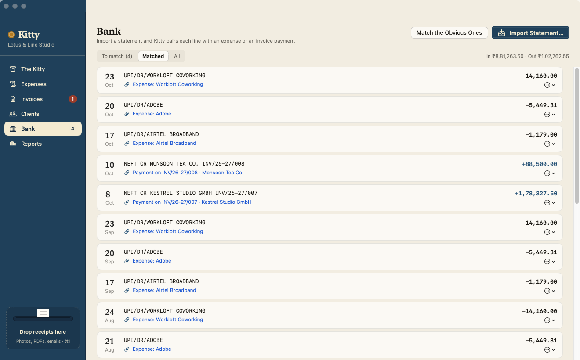Go to Invoices in the sidebar
The height and width of the screenshot is (360, 580).
pyautogui.click(x=43, y=99)
